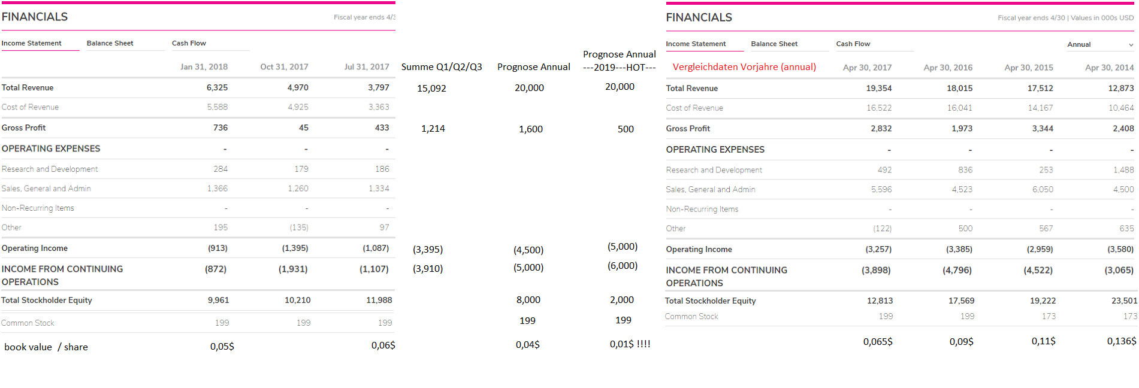Click the Summe Q1/Q2/Q3 column heading
The width and height of the screenshot is (1139, 388).
coord(442,66)
